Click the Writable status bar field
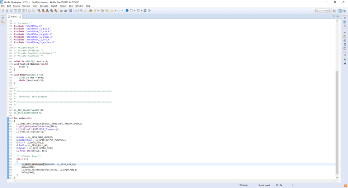Image resolution: width=348 pixels, height=188 pixels. coord(244,185)
